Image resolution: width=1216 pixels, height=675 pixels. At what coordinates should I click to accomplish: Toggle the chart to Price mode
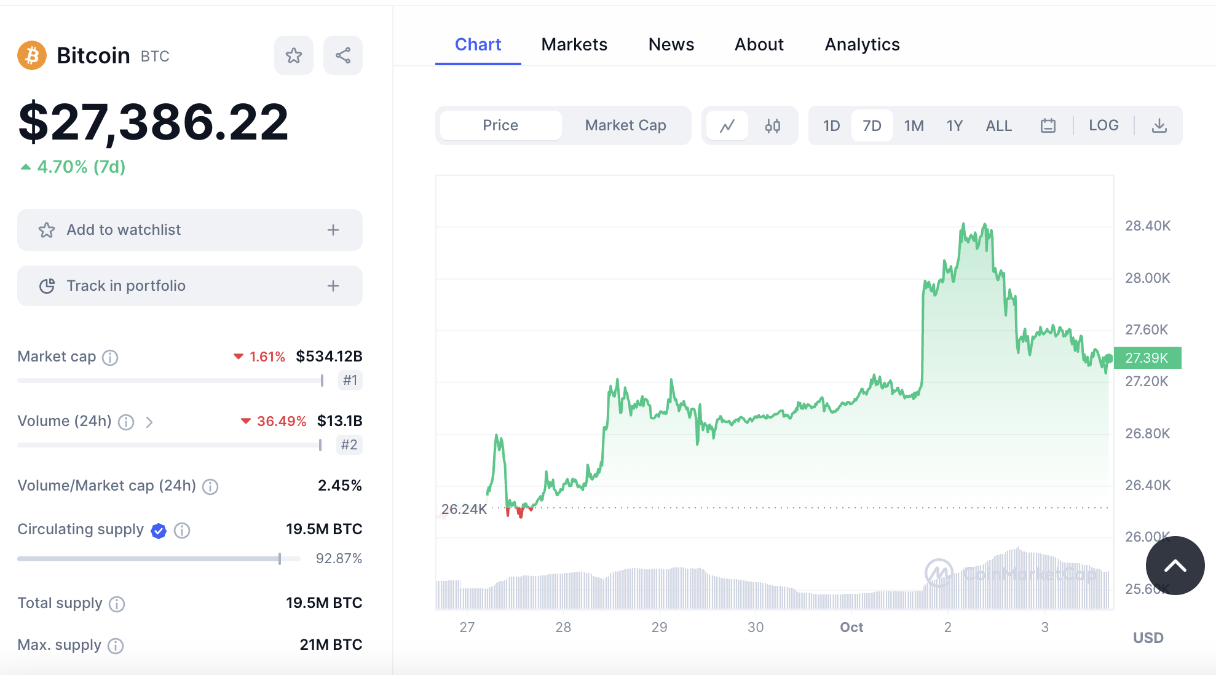click(500, 125)
